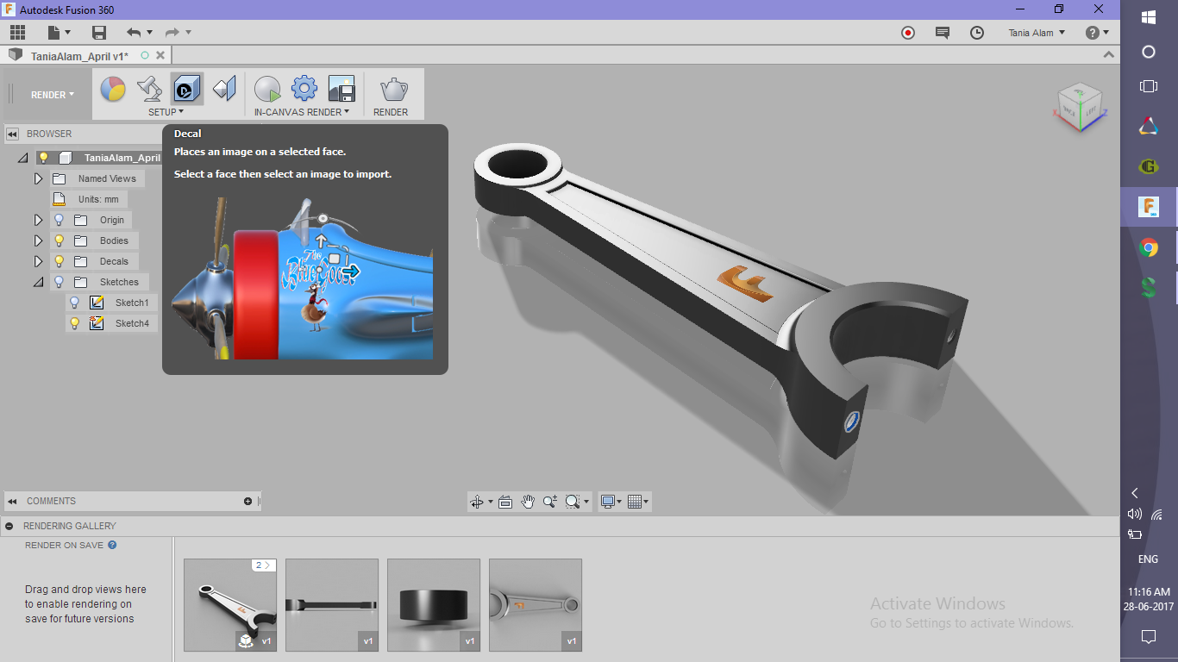Toggle the Origin lightbulb visibility
The width and height of the screenshot is (1178, 662).
[60, 220]
